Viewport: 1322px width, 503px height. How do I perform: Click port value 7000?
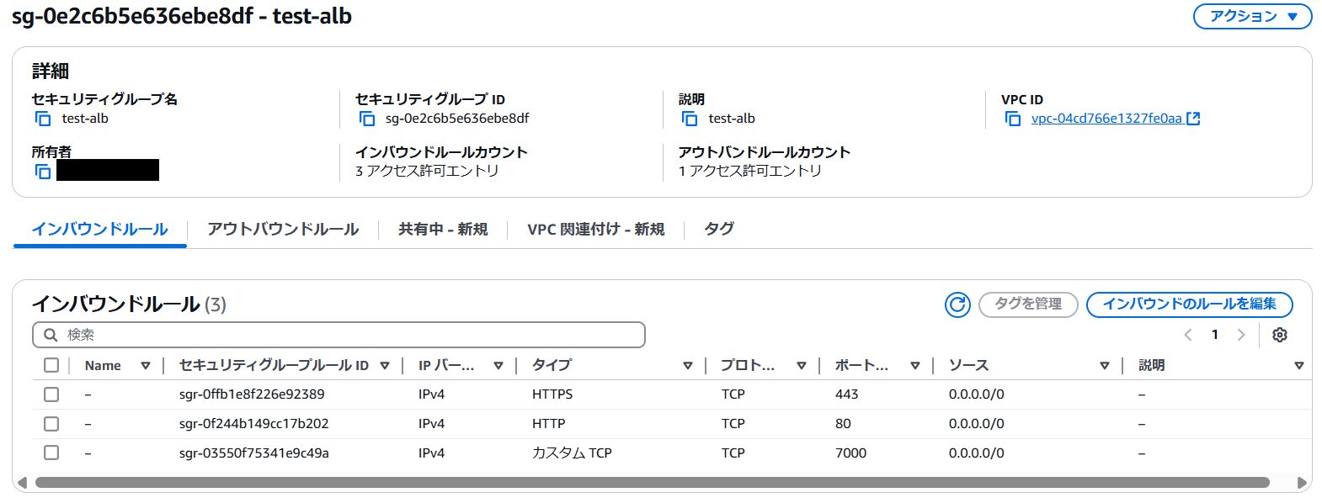[850, 453]
